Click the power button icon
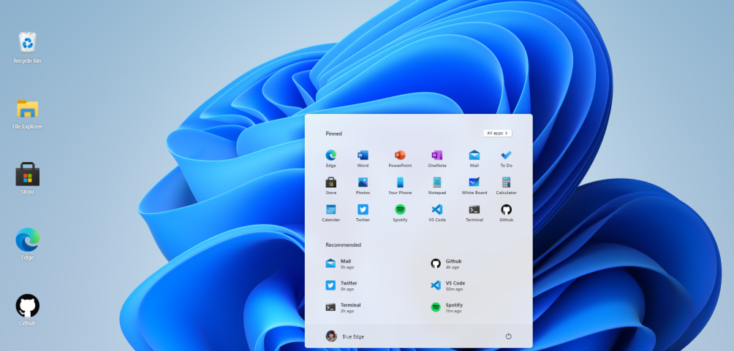Image resolution: width=734 pixels, height=351 pixels. click(508, 336)
